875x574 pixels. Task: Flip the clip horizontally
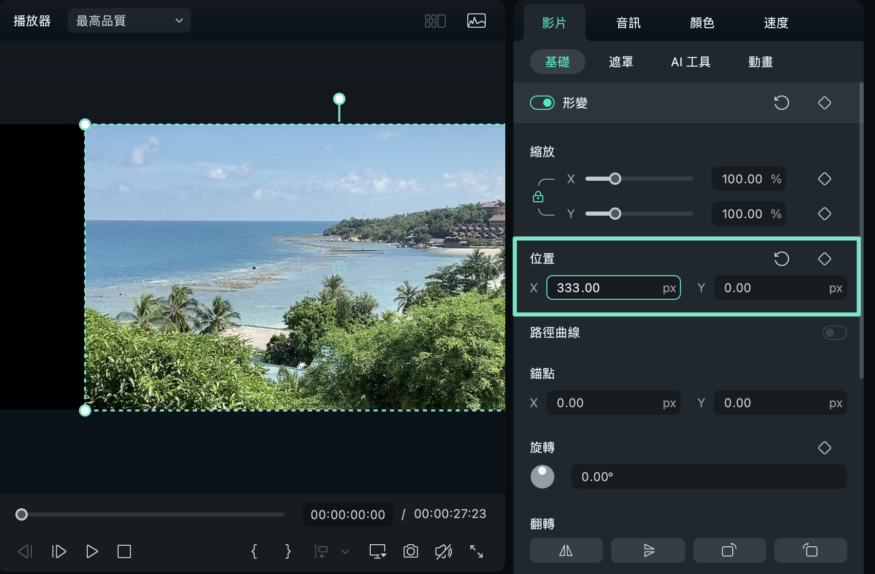[x=566, y=550]
